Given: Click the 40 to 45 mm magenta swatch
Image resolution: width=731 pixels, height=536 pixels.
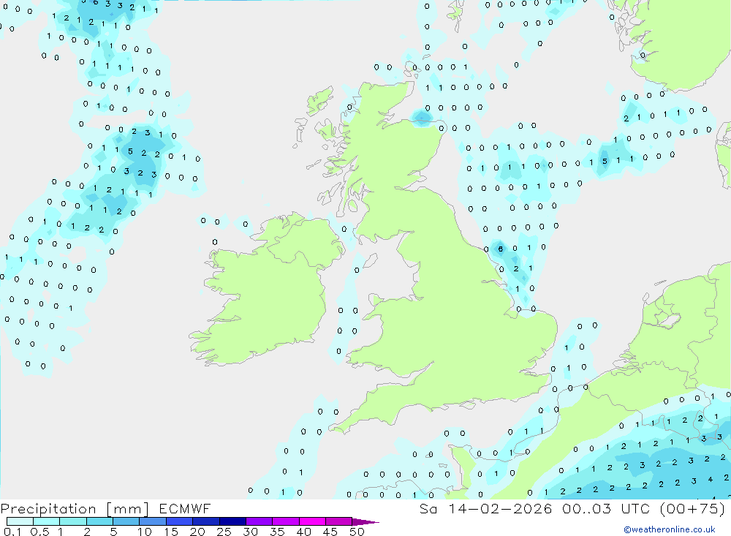Looking at the screenshot, I should coord(312,521).
